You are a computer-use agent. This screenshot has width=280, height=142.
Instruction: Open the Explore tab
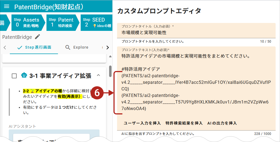click(x=77, y=48)
